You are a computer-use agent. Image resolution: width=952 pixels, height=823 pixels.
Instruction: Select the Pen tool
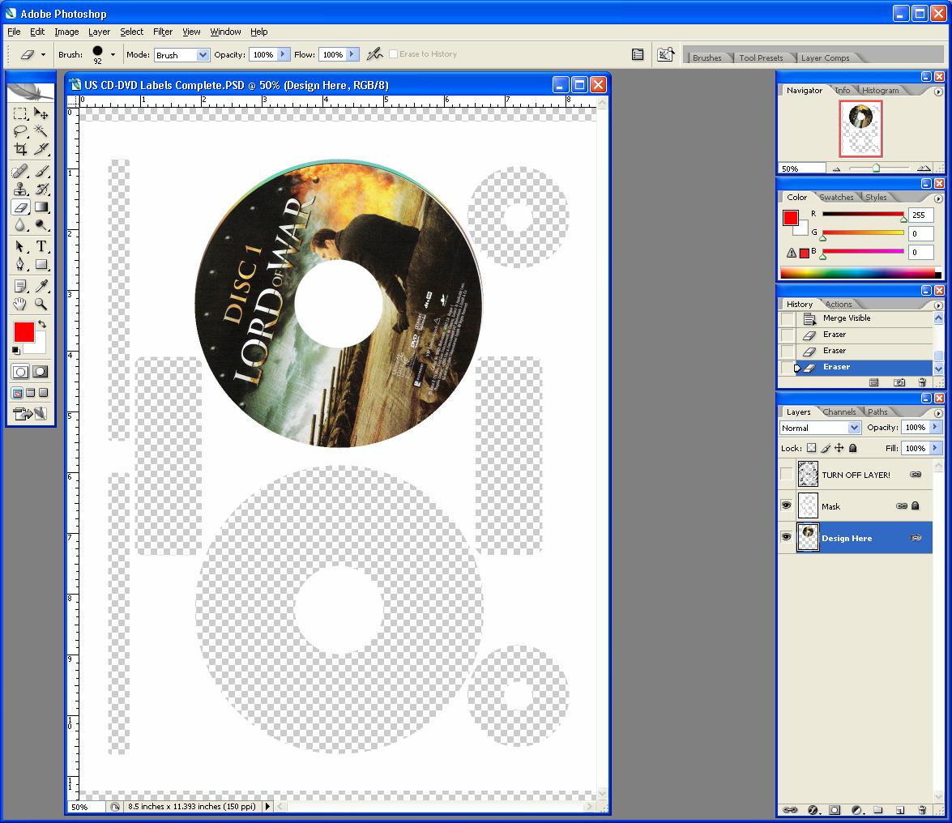pyautogui.click(x=20, y=265)
